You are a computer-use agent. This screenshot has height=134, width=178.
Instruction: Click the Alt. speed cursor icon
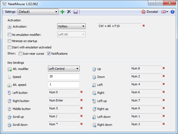pos(10,85)
